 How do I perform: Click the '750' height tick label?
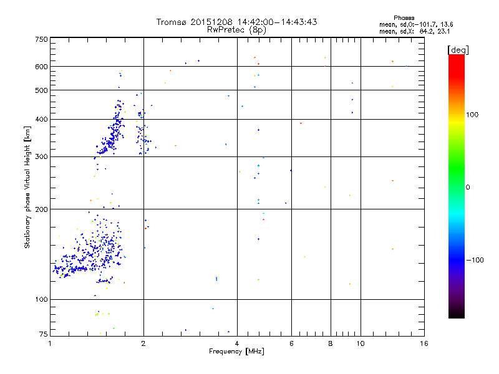pyautogui.click(x=41, y=39)
